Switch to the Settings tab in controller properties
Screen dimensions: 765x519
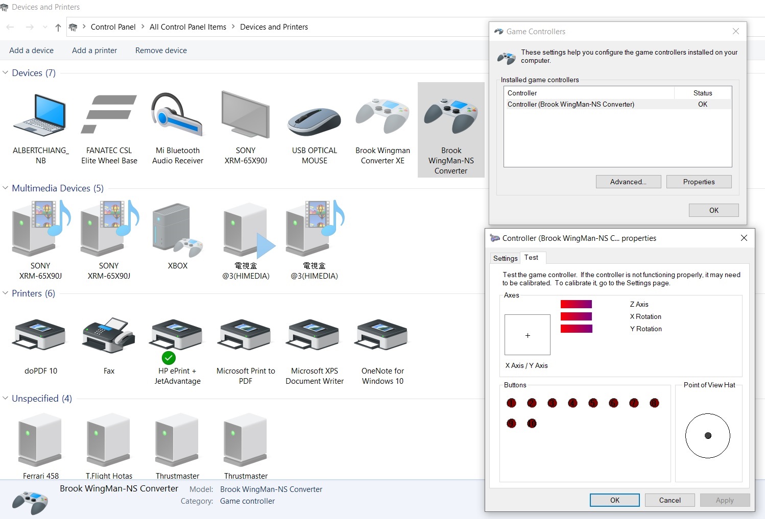(505, 258)
